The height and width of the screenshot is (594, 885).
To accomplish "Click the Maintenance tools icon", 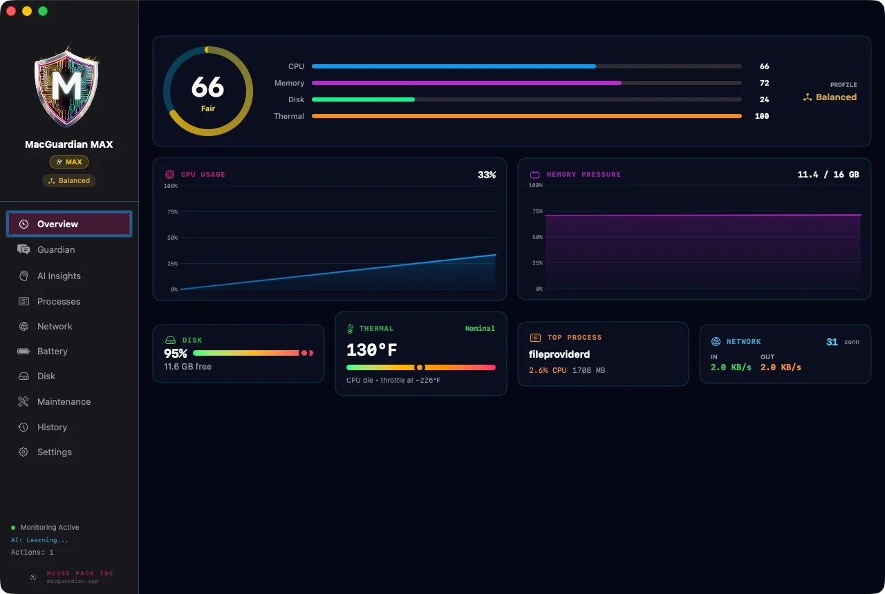I will 24,401.
